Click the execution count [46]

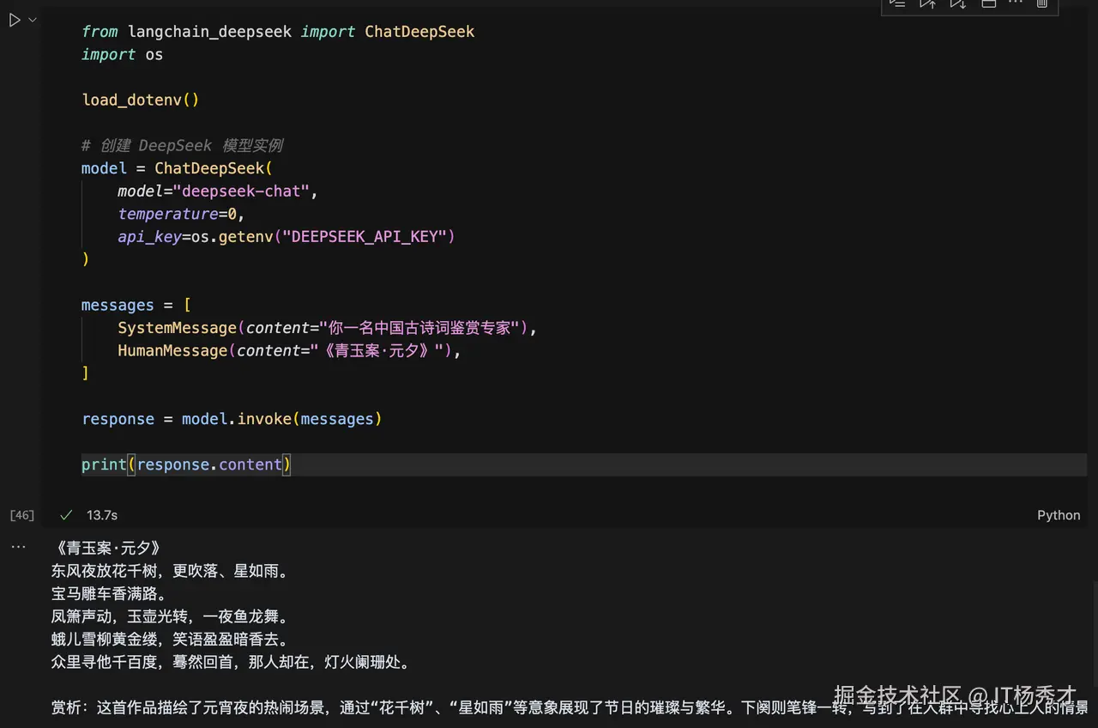[x=21, y=515]
